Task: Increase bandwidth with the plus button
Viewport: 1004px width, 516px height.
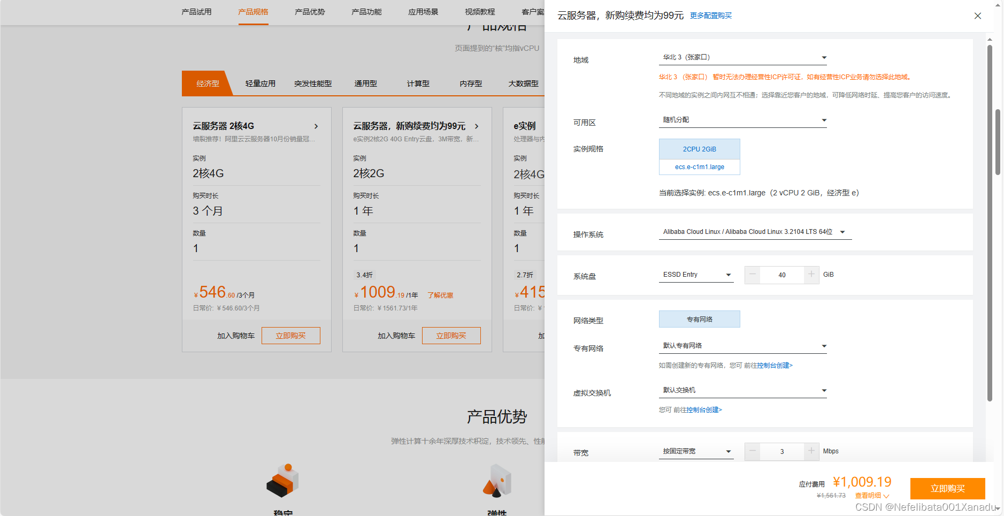Action: (811, 451)
